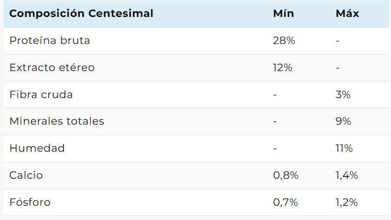Select the 9% Minerales totales maximum
Viewport: 391px width, 220px height.
(343, 121)
